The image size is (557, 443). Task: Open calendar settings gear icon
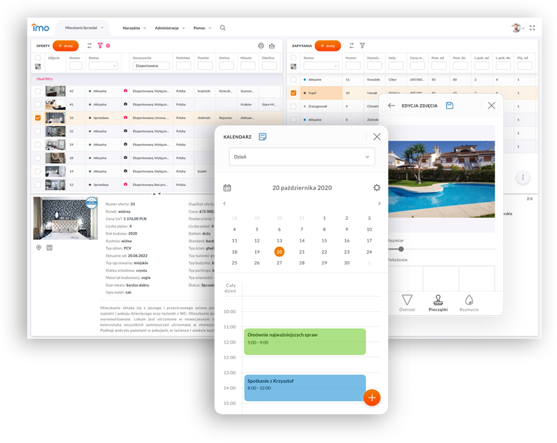[377, 188]
